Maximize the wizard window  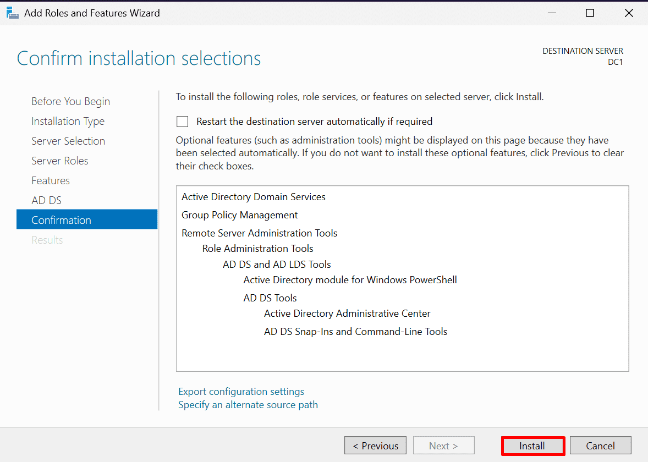coord(590,13)
